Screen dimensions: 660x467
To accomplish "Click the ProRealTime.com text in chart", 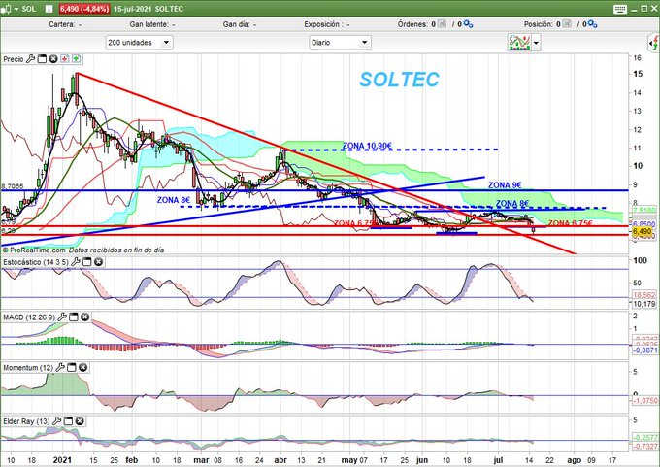I will tap(38, 250).
